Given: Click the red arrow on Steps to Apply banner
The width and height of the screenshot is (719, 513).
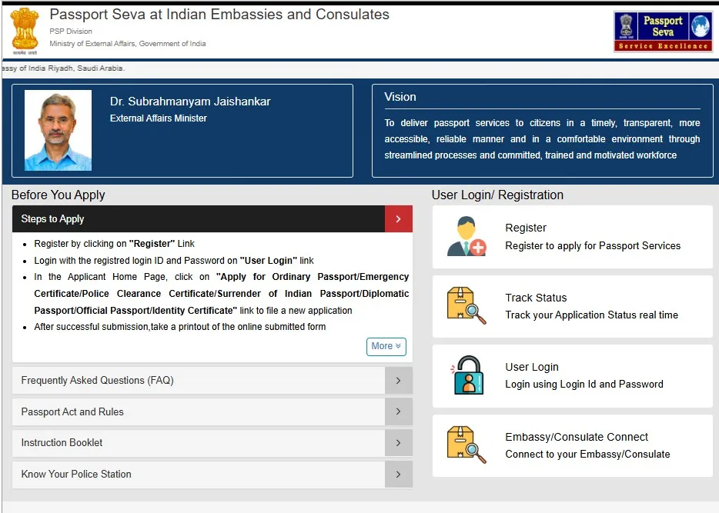Looking at the screenshot, I should pos(399,218).
